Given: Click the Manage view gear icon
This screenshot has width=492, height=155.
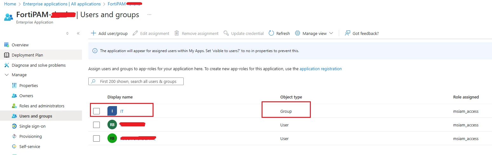Looking at the screenshot, I should (297, 33).
